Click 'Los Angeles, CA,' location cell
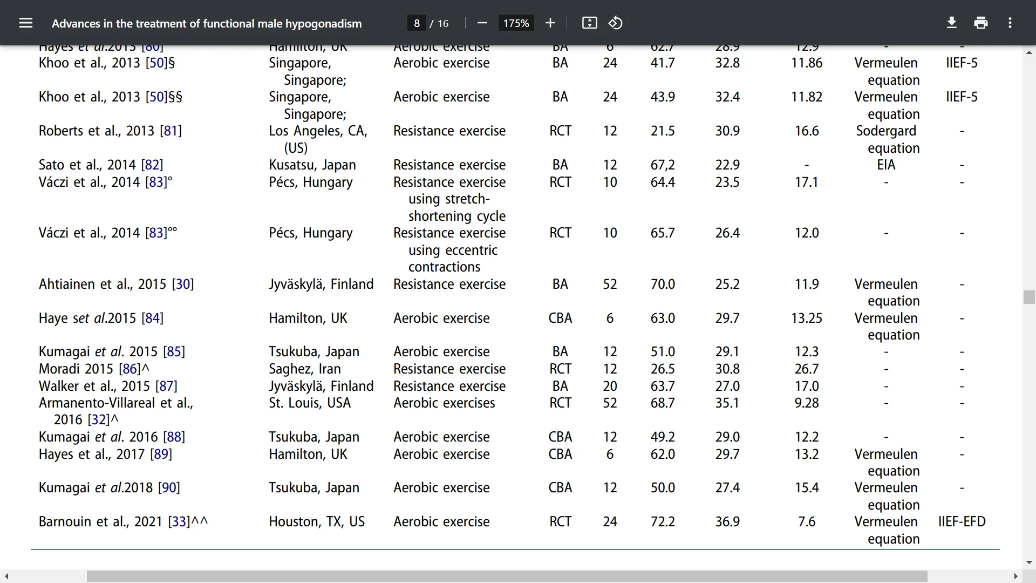 (x=318, y=131)
